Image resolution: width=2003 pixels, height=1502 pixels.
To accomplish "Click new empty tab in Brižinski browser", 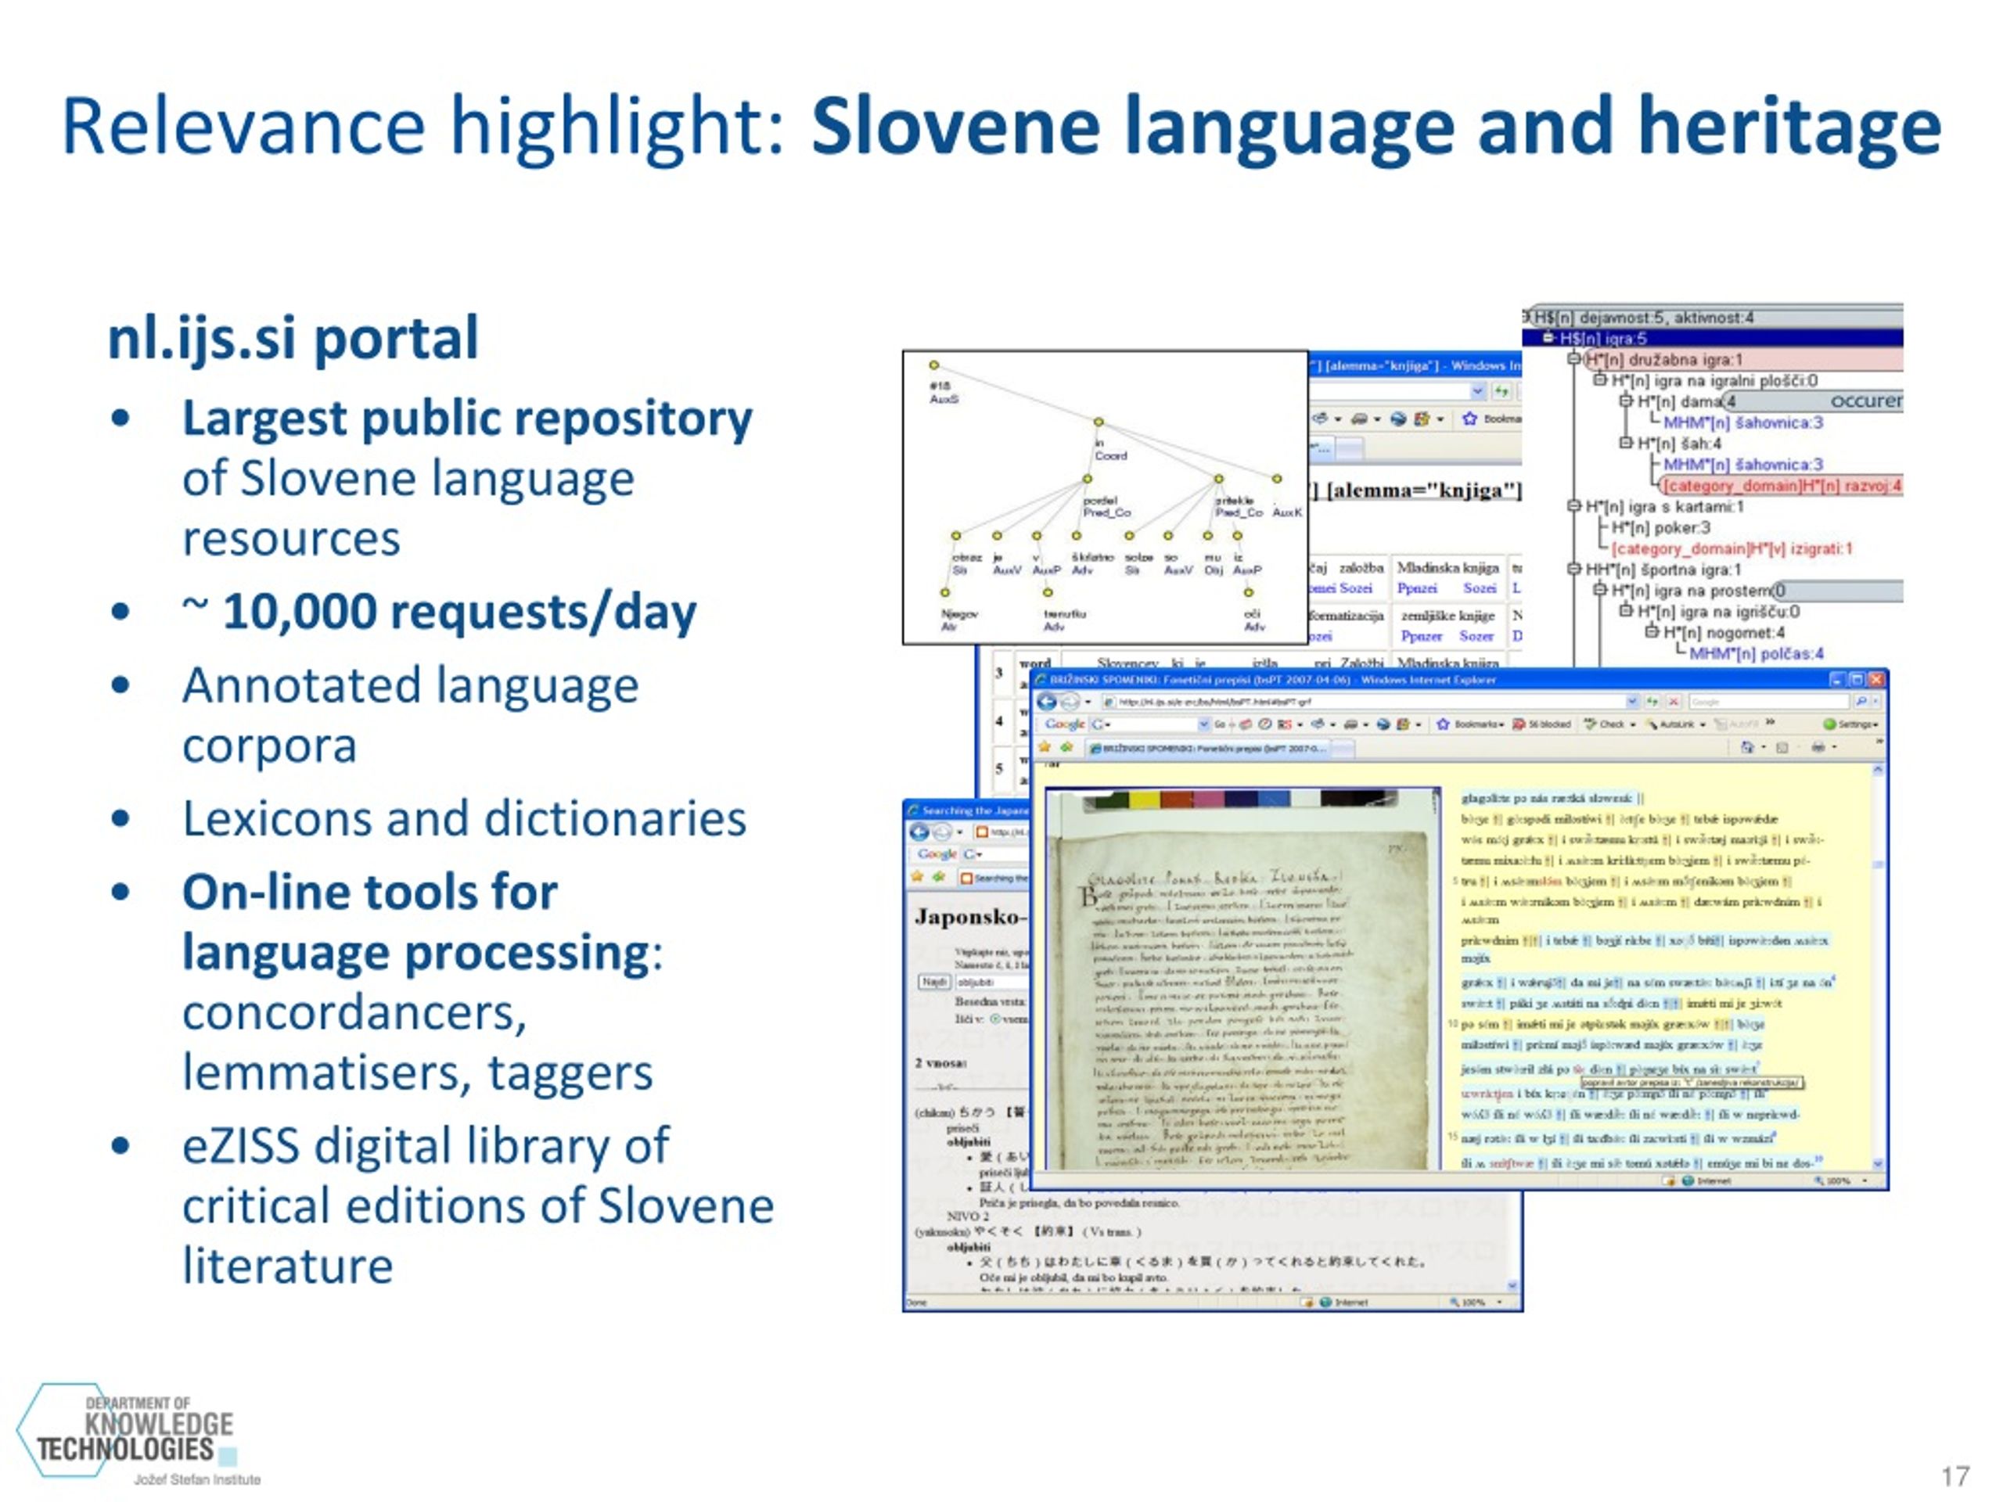I will (x=1345, y=748).
